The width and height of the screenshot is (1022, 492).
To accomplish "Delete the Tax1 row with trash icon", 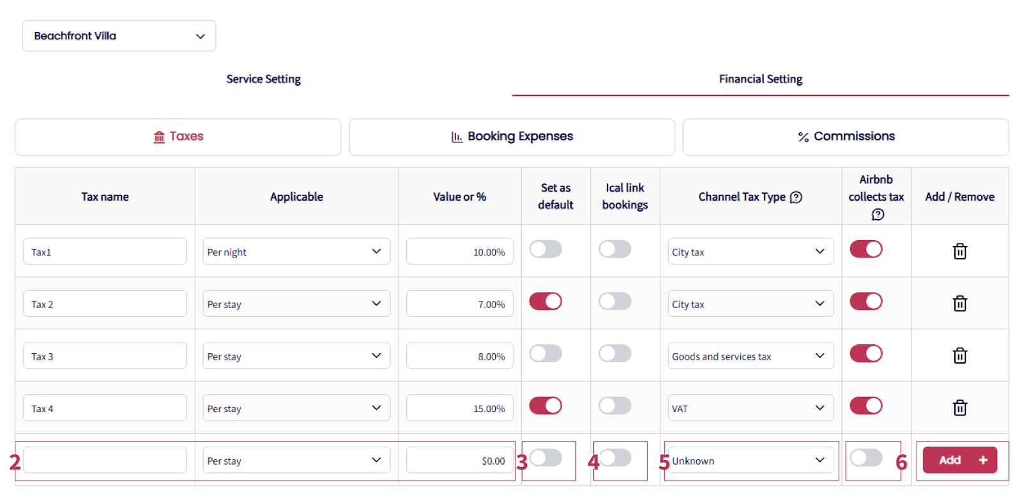I will 959,251.
